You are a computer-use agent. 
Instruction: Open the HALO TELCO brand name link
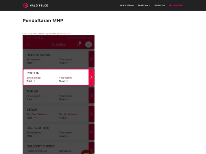(x=39, y=5)
